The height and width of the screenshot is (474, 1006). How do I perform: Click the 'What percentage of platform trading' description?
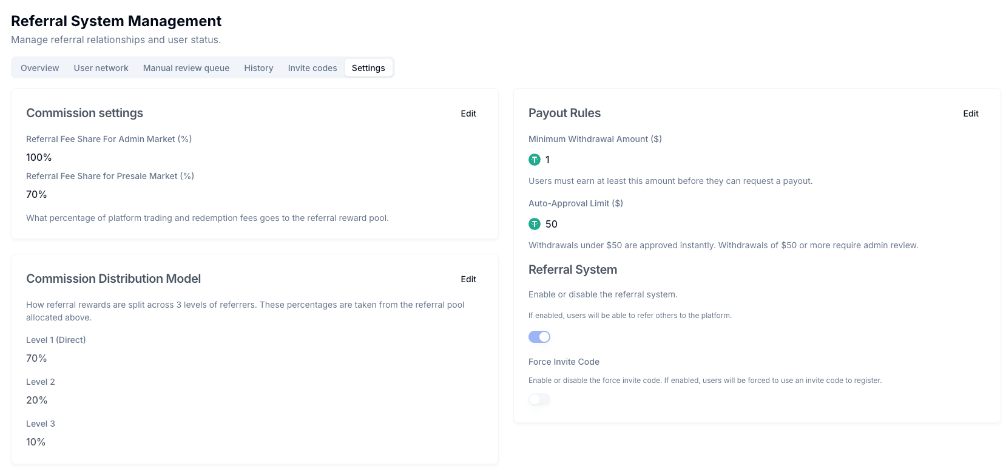point(208,218)
